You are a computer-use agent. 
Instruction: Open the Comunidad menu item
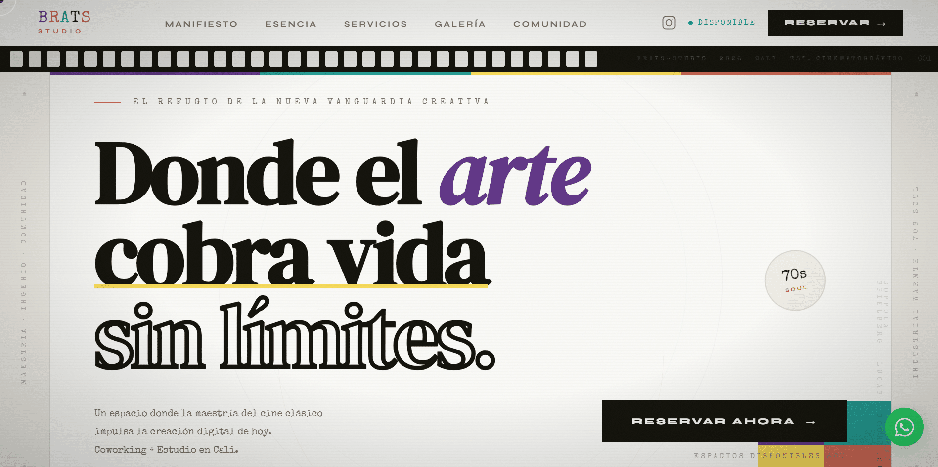[550, 24]
